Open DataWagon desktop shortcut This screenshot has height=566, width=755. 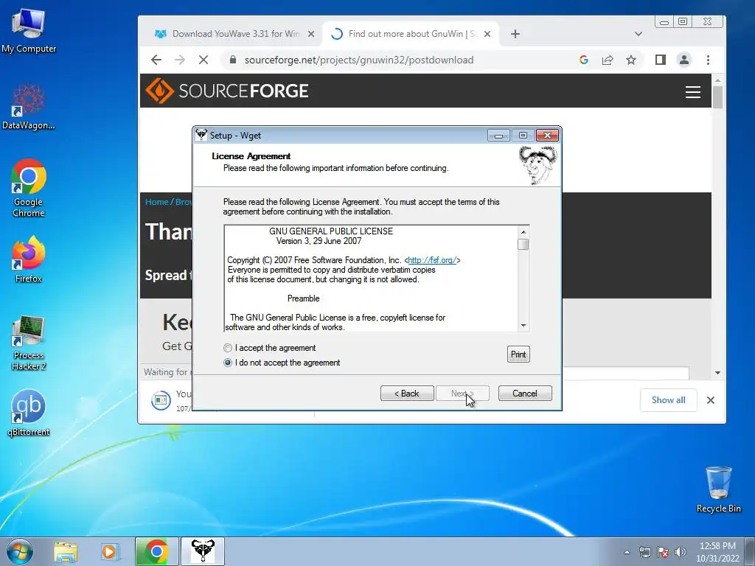29,107
